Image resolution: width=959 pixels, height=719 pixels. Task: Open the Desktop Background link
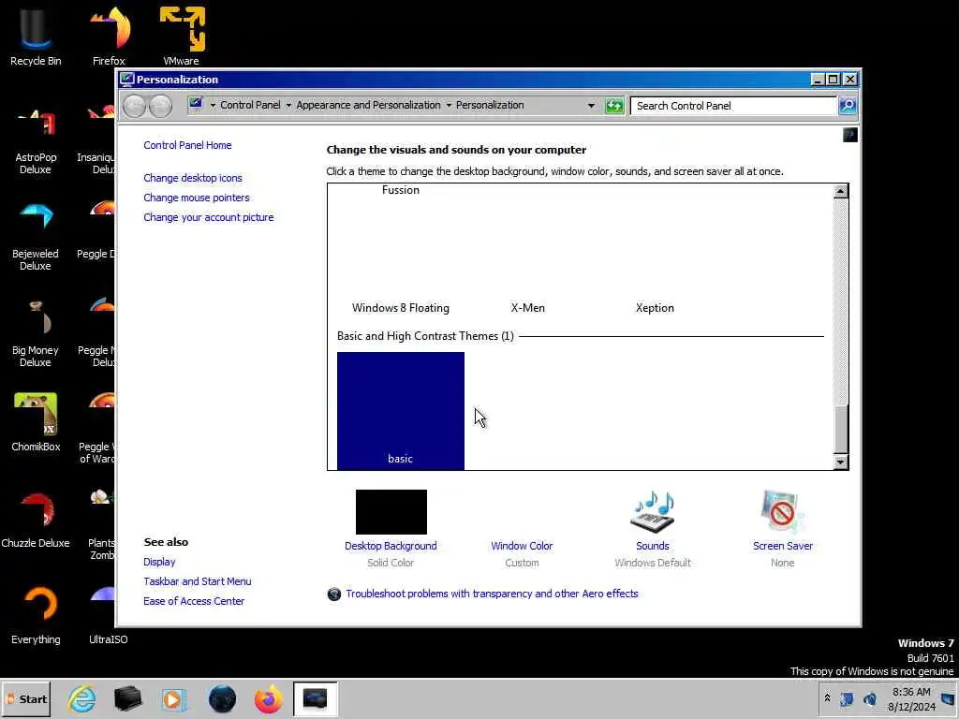391,546
